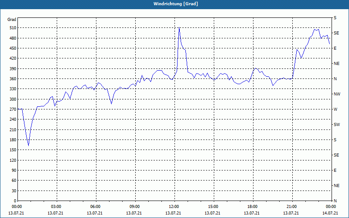Select the 06:00 time label
The width and height of the screenshot is (349, 218).
click(x=95, y=207)
